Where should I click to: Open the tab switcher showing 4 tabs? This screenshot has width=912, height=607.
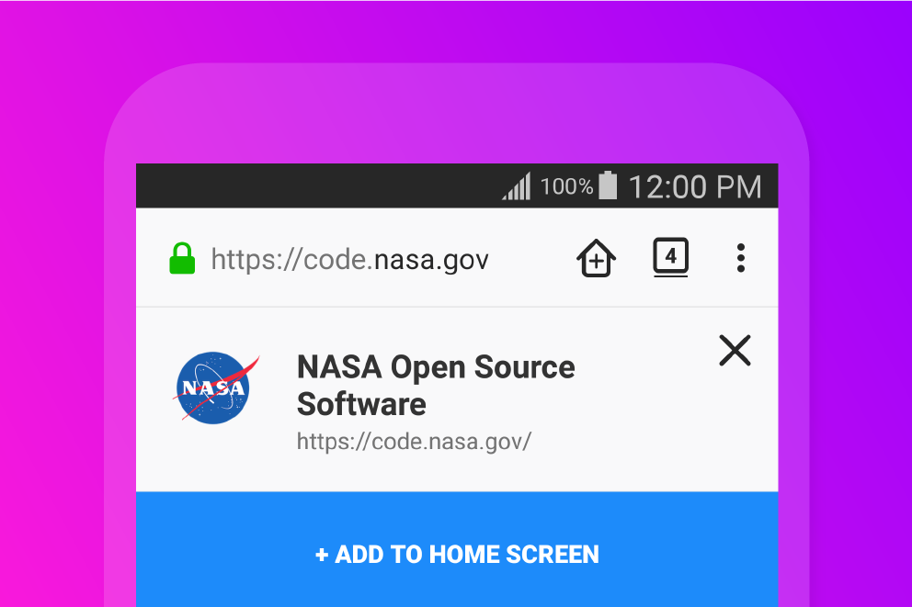(x=670, y=257)
